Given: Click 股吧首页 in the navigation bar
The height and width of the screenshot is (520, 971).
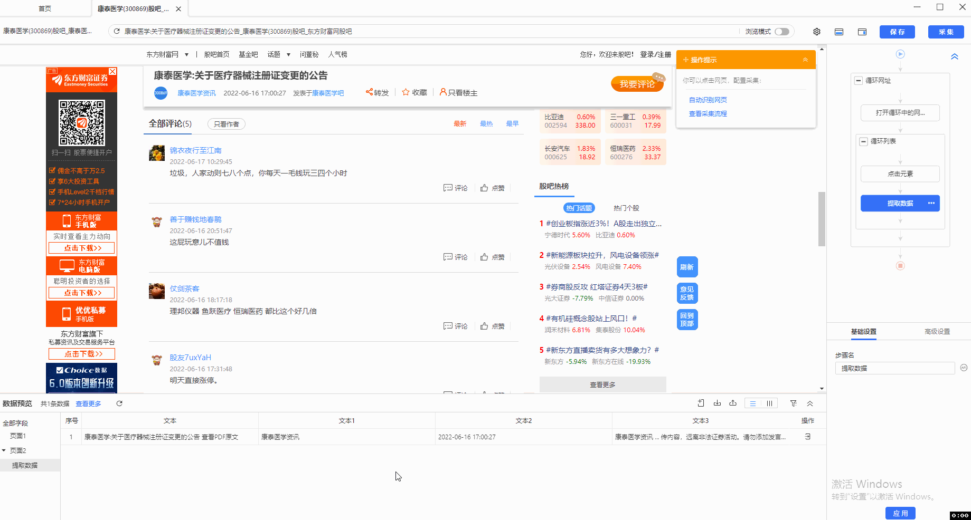Looking at the screenshot, I should [x=216, y=55].
